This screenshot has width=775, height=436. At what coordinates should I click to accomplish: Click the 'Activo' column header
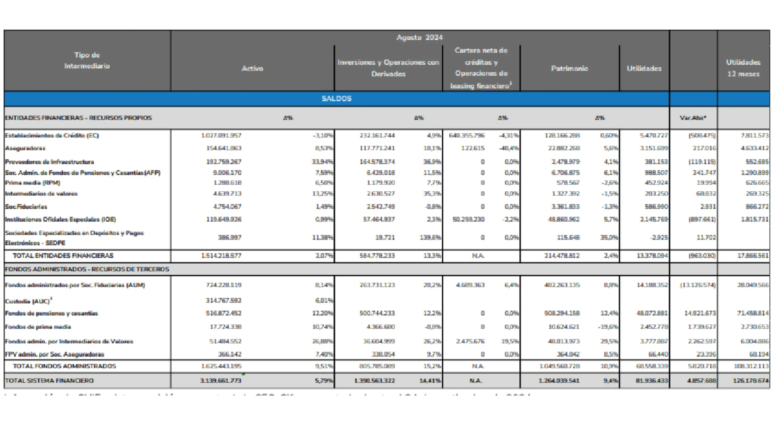coord(252,68)
